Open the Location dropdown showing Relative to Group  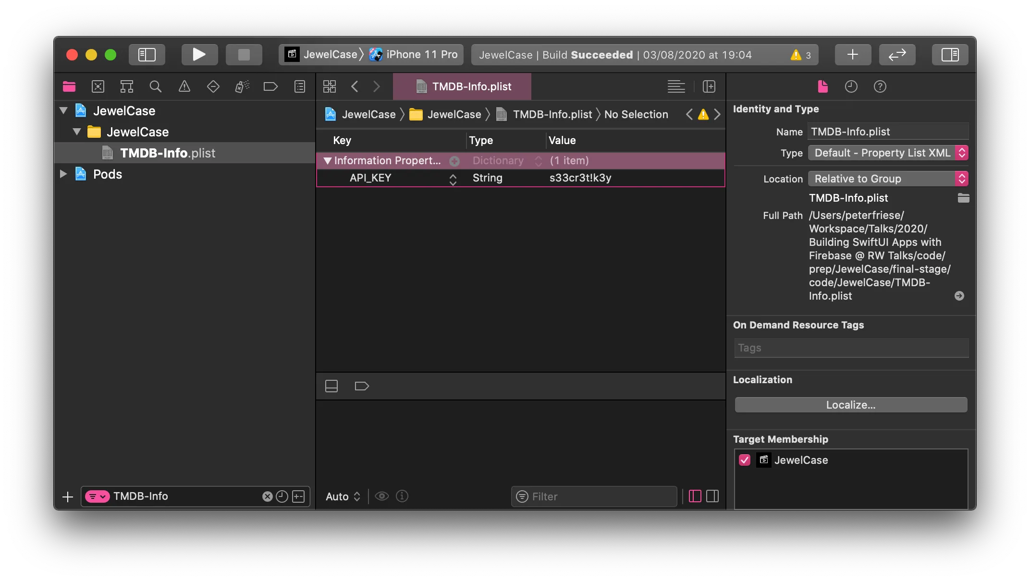pos(888,178)
